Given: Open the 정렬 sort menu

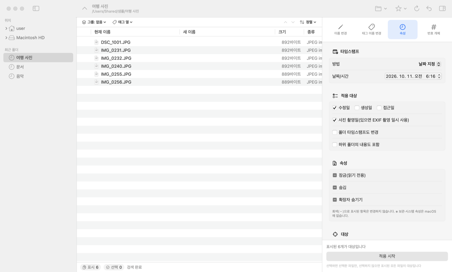Looking at the screenshot, I should [308, 22].
